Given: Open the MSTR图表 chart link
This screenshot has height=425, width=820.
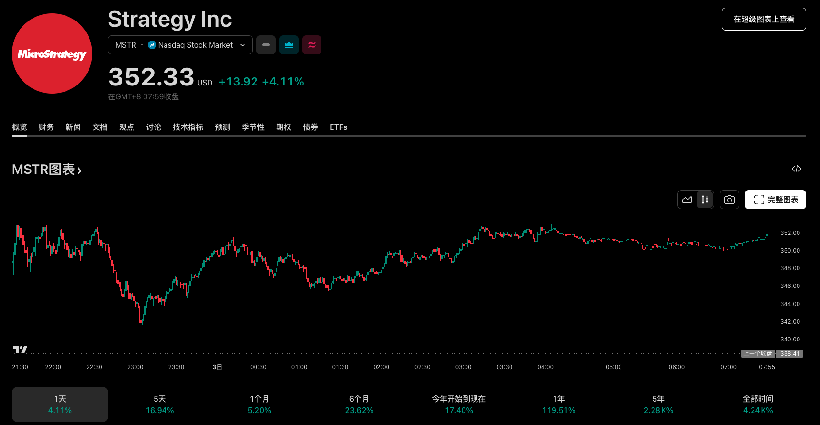Looking at the screenshot, I should (47, 170).
